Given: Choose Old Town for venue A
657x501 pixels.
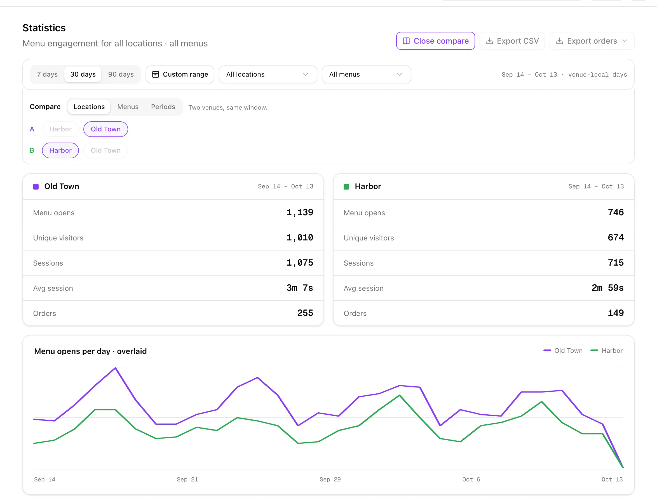Looking at the screenshot, I should 106,129.
